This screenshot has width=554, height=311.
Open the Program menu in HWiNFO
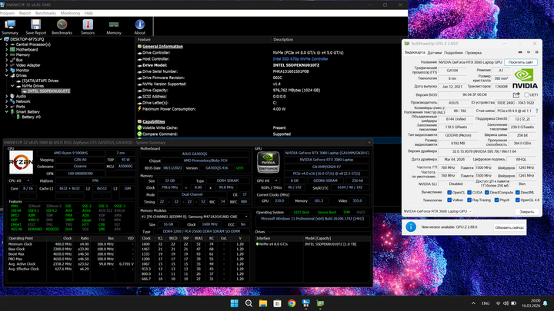pos(7,13)
